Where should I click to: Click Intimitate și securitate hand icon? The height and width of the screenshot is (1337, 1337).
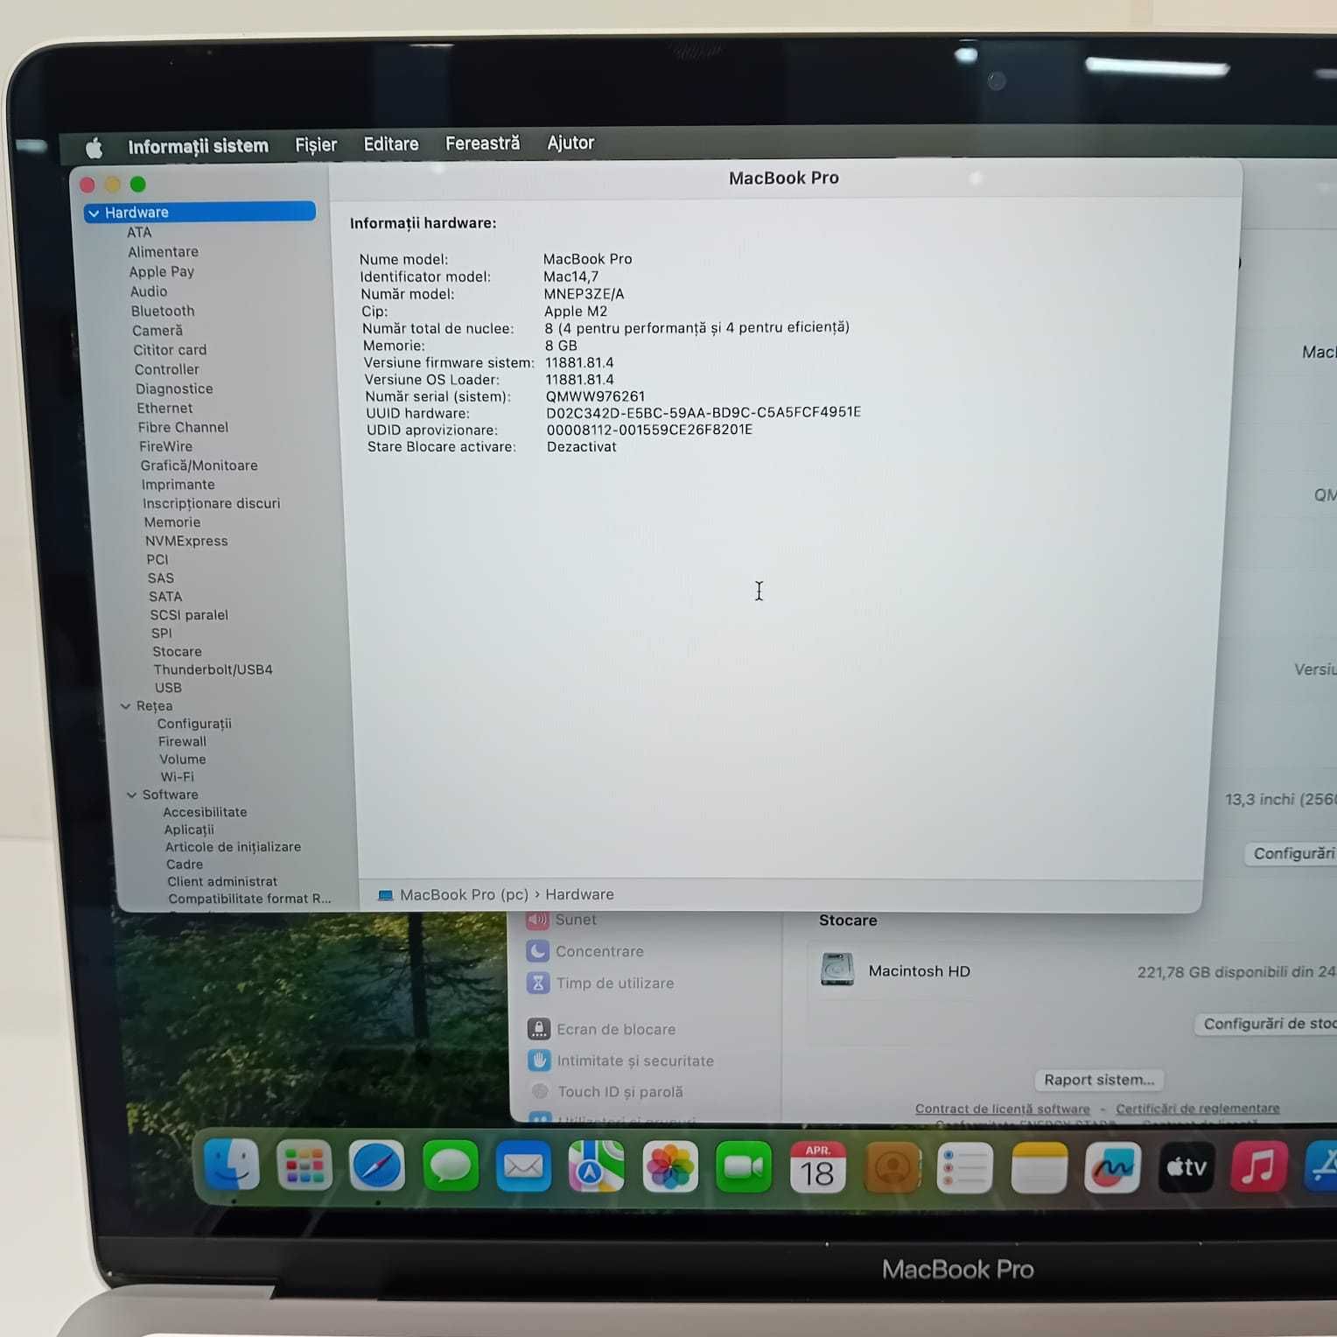pos(539,1060)
